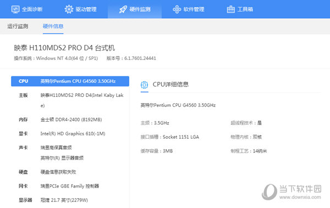Select the 显卡 row label
This screenshot has height=208, width=330.
click(23, 134)
